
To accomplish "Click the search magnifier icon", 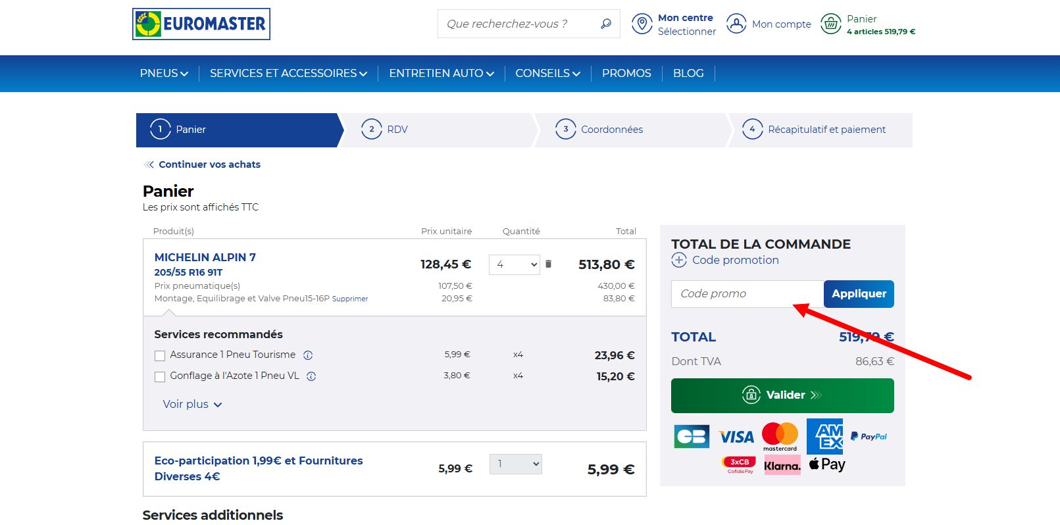I will (x=606, y=24).
